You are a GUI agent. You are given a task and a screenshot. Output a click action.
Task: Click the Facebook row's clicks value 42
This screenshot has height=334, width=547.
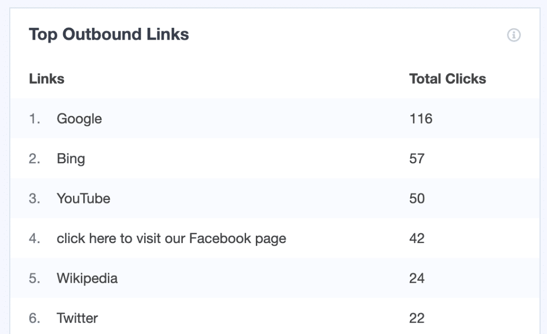pos(417,239)
